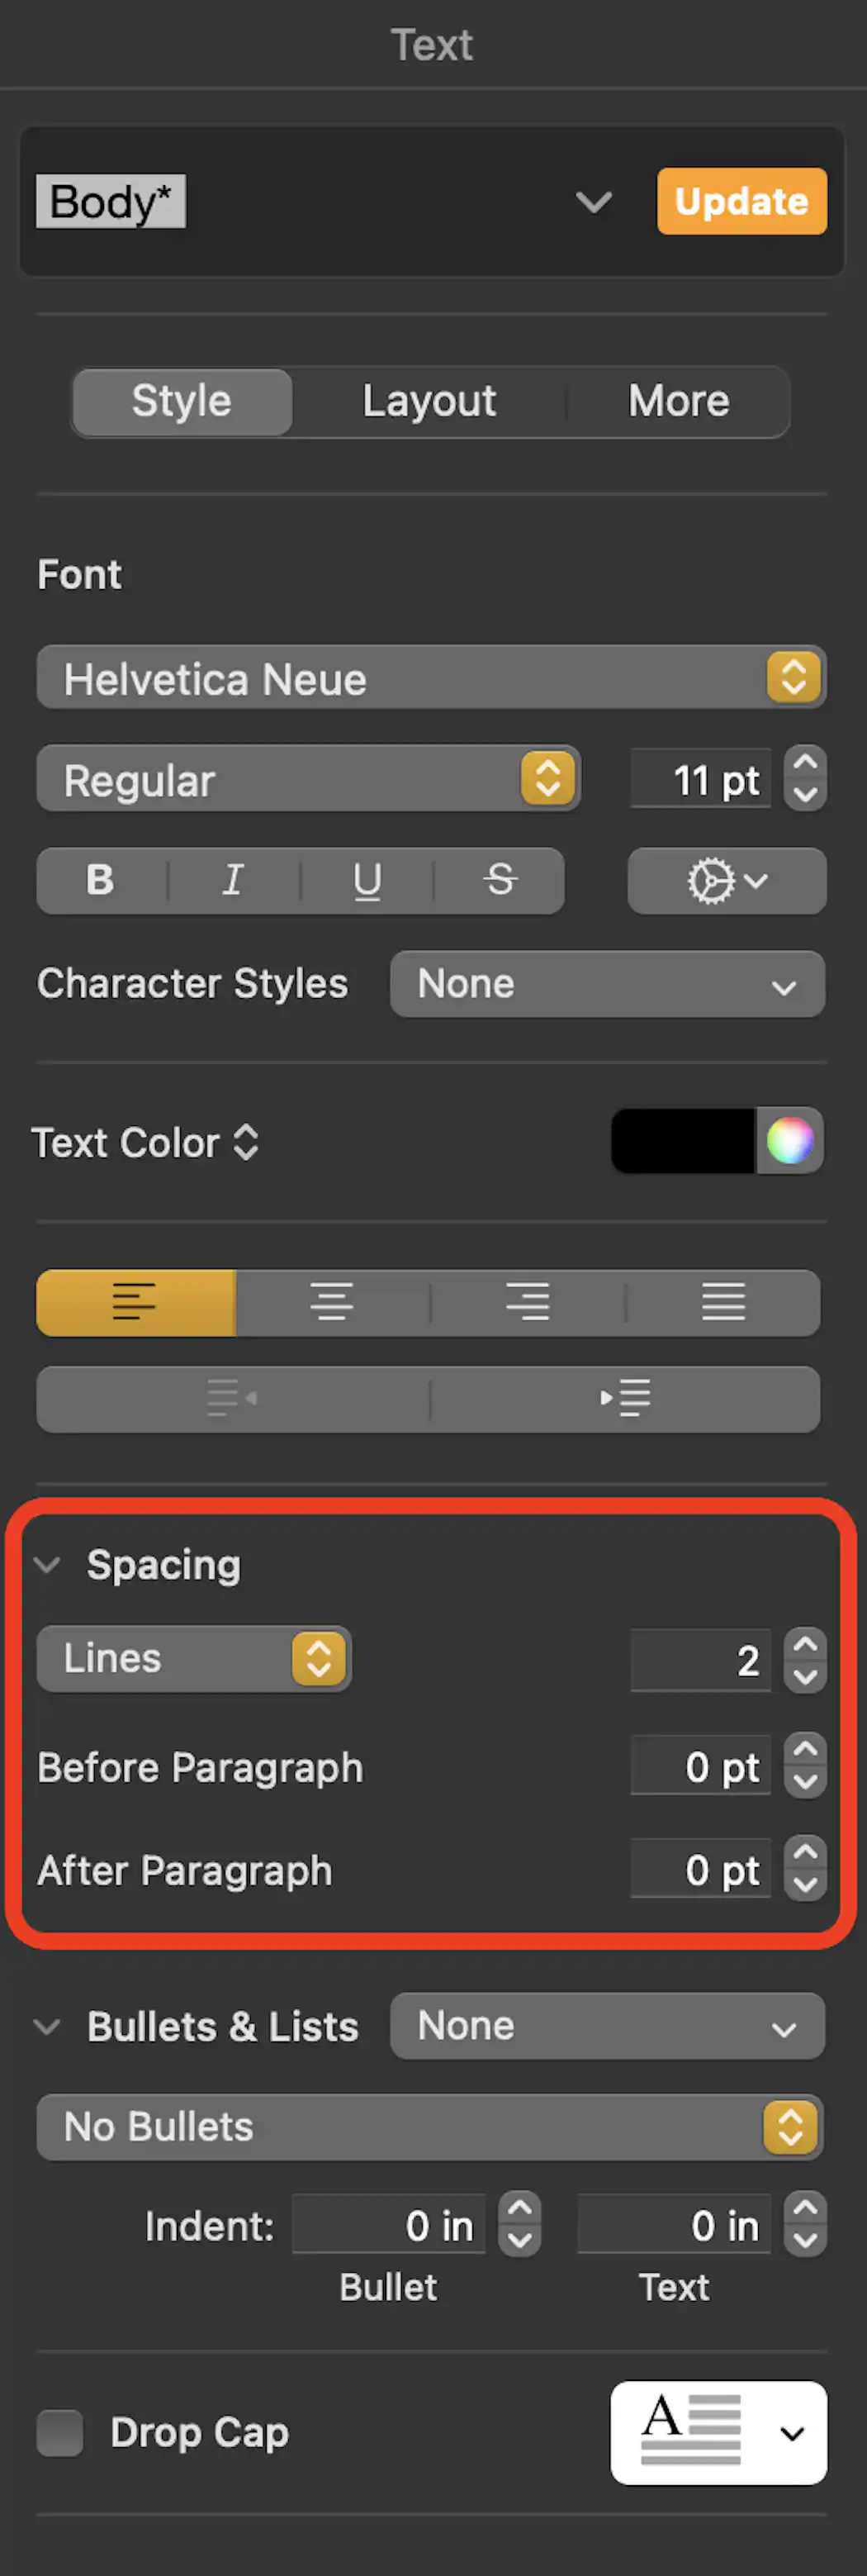Viewport: 867px width, 2576px height.
Task: Switch to the Layout tab
Action: [x=429, y=401]
